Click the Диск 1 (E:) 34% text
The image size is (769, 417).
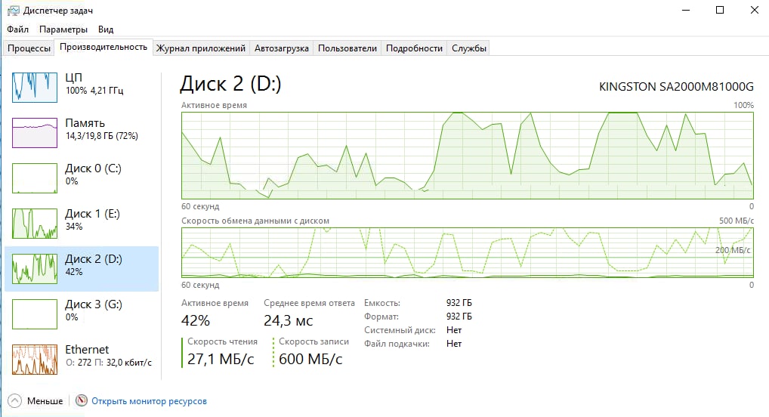coord(92,220)
